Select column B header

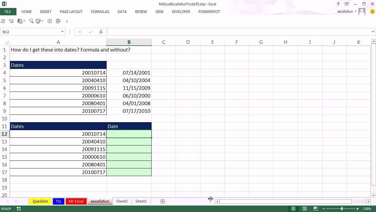click(x=129, y=42)
